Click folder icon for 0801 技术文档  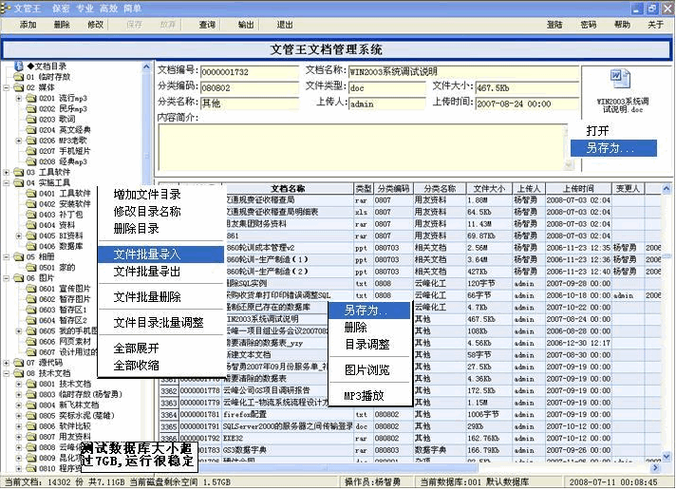click(x=31, y=383)
